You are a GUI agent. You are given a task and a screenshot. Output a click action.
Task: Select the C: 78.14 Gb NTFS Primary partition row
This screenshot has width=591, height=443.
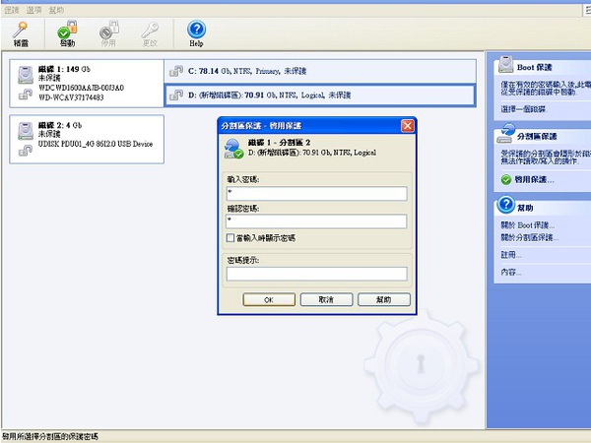320,71
